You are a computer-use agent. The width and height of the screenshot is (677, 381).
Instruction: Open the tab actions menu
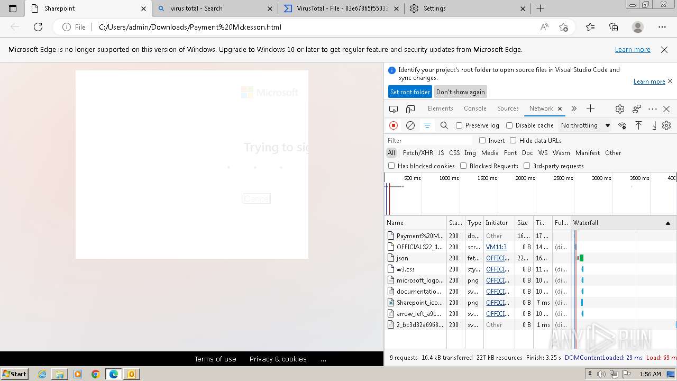13,8
